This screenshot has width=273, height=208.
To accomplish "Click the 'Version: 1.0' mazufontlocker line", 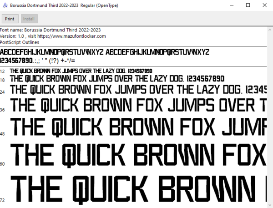I will click(x=53, y=36).
